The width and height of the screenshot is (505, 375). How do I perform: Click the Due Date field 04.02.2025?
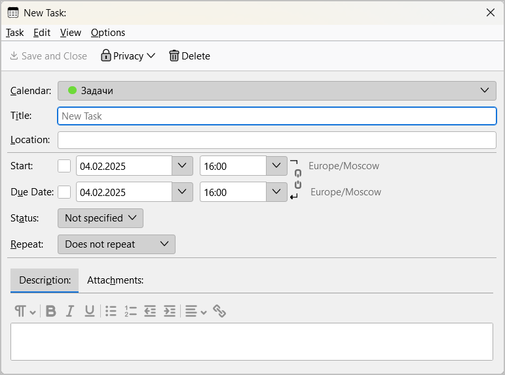coord(124,192)
